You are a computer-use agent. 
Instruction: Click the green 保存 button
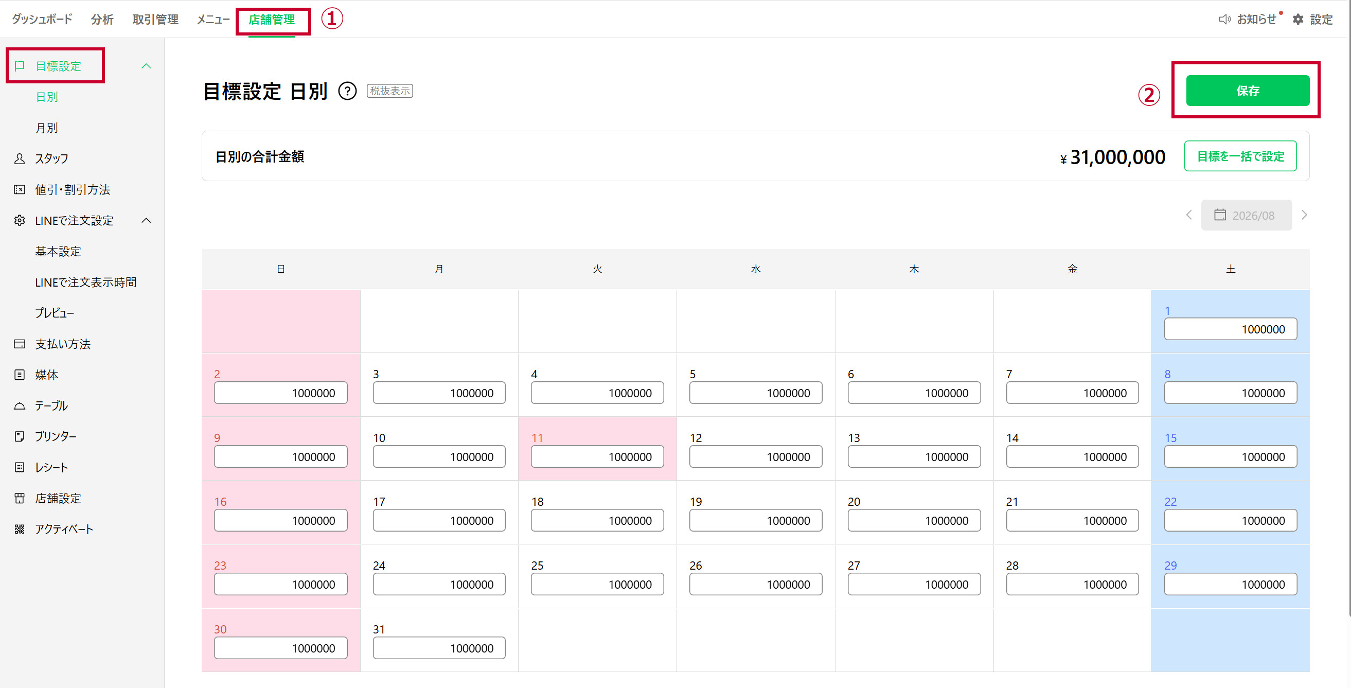click(x=1247, y=91)
